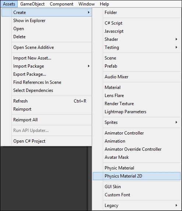Create a new Physic Material
The width and height of the screenshot is (182, 211).
coord(137,168)
